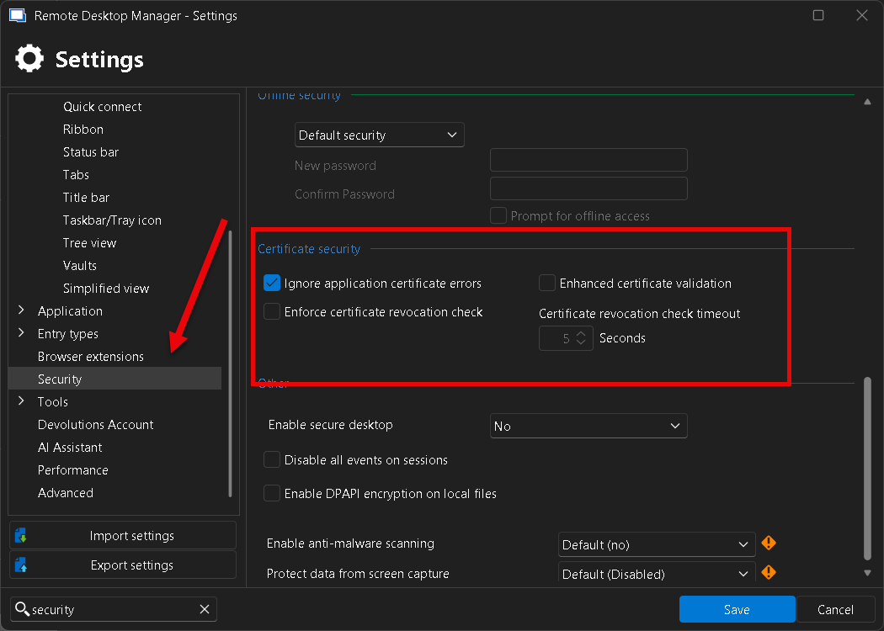Click the Settings gear icon
884x631 pixels.
click(29, 58)
